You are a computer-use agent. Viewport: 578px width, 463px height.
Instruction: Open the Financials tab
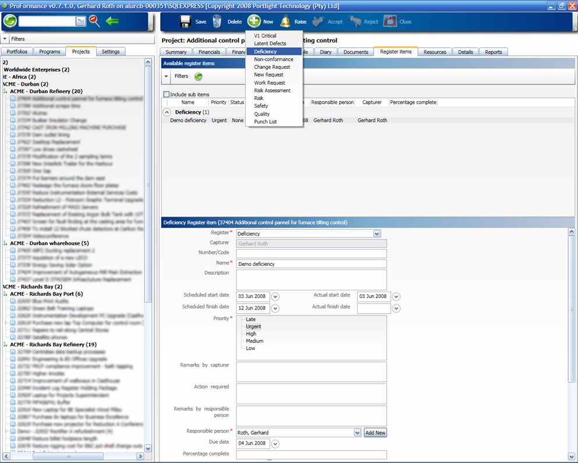click(209, 52)
